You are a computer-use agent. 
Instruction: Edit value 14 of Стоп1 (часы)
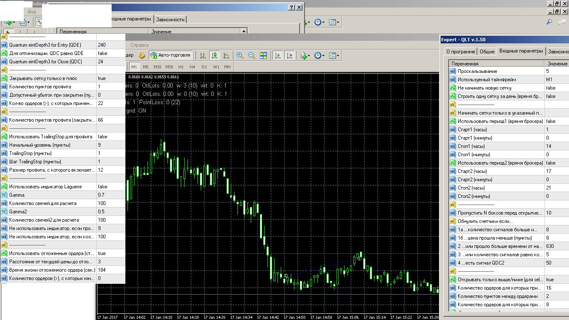(x=557, y=146)
